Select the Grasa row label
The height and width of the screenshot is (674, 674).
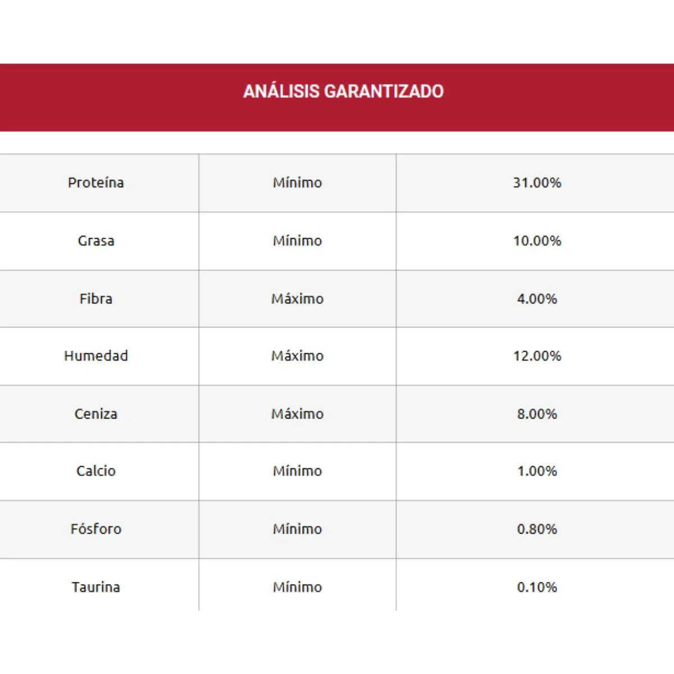tap(96, 241)
